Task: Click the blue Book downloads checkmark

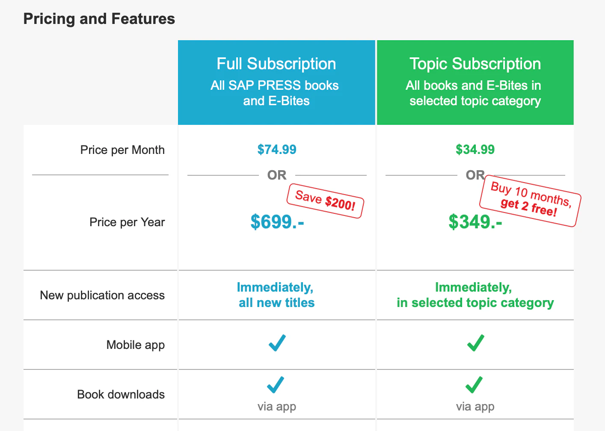Action: (x=276, y=385)
